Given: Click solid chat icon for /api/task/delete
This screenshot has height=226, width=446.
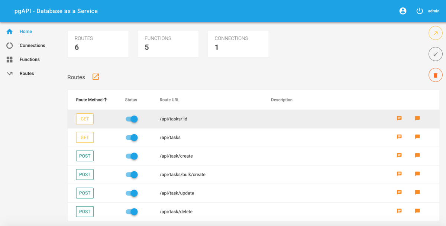Looking at the screenshot, I should (417, 211).
